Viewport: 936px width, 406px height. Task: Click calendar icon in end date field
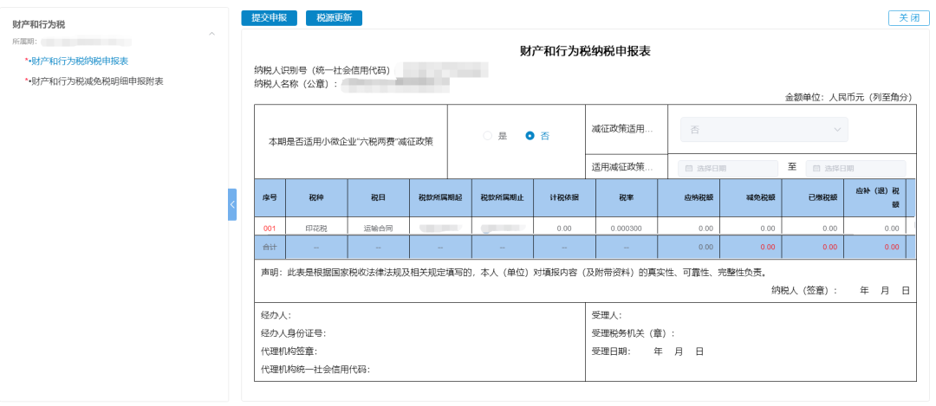(816, 169)
